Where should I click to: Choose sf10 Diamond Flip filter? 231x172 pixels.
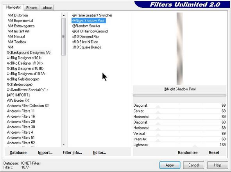click(x=86, y=37)
